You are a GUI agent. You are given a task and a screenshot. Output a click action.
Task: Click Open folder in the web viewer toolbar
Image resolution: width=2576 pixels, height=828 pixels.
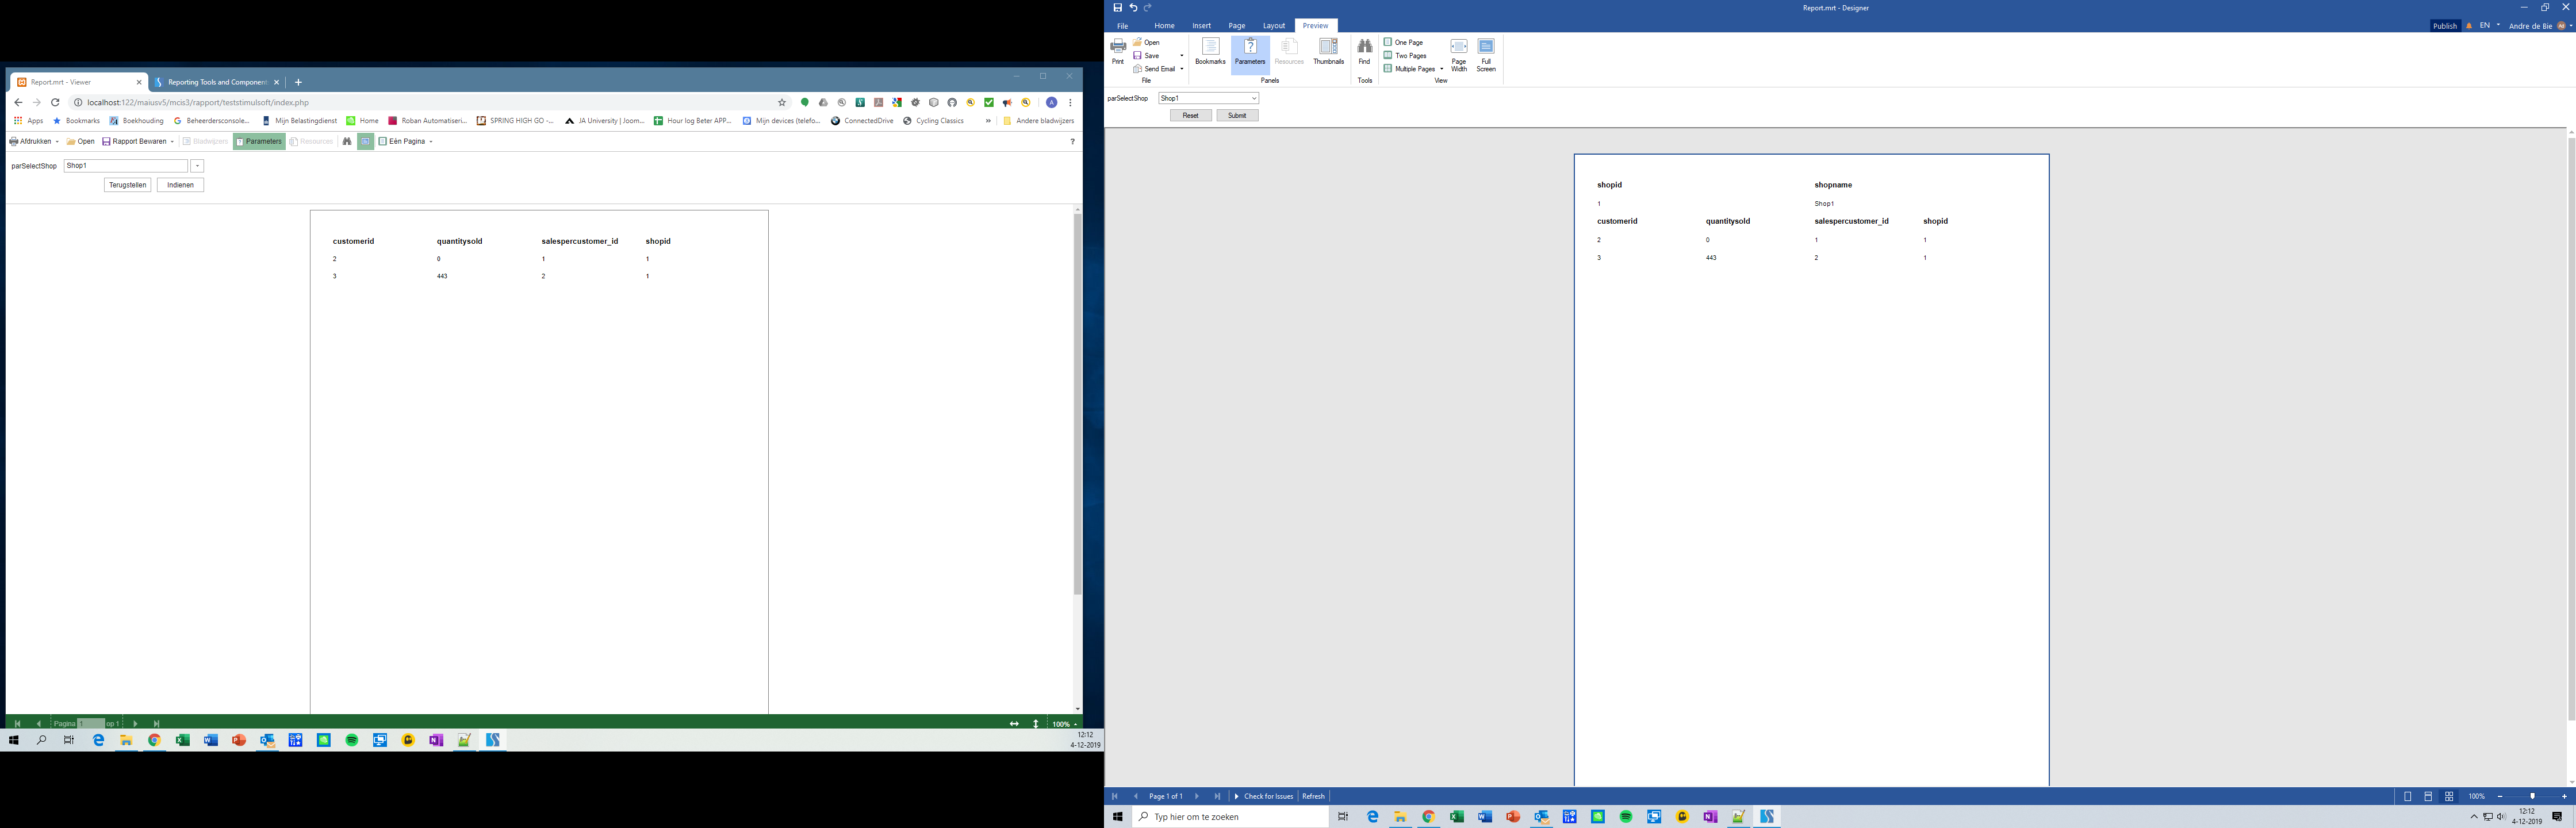(x=80, y=141)
